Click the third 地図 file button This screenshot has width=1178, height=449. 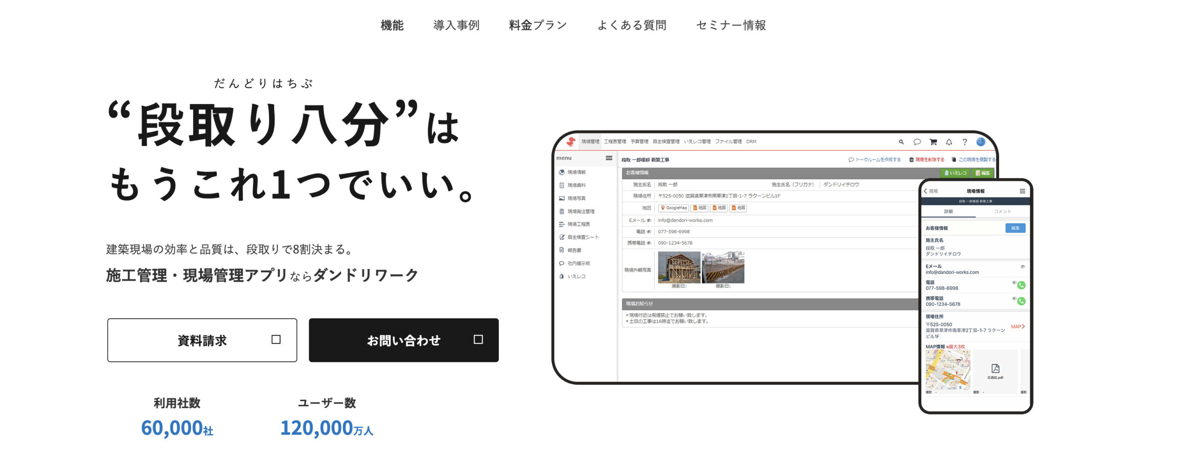pos(738,208)
